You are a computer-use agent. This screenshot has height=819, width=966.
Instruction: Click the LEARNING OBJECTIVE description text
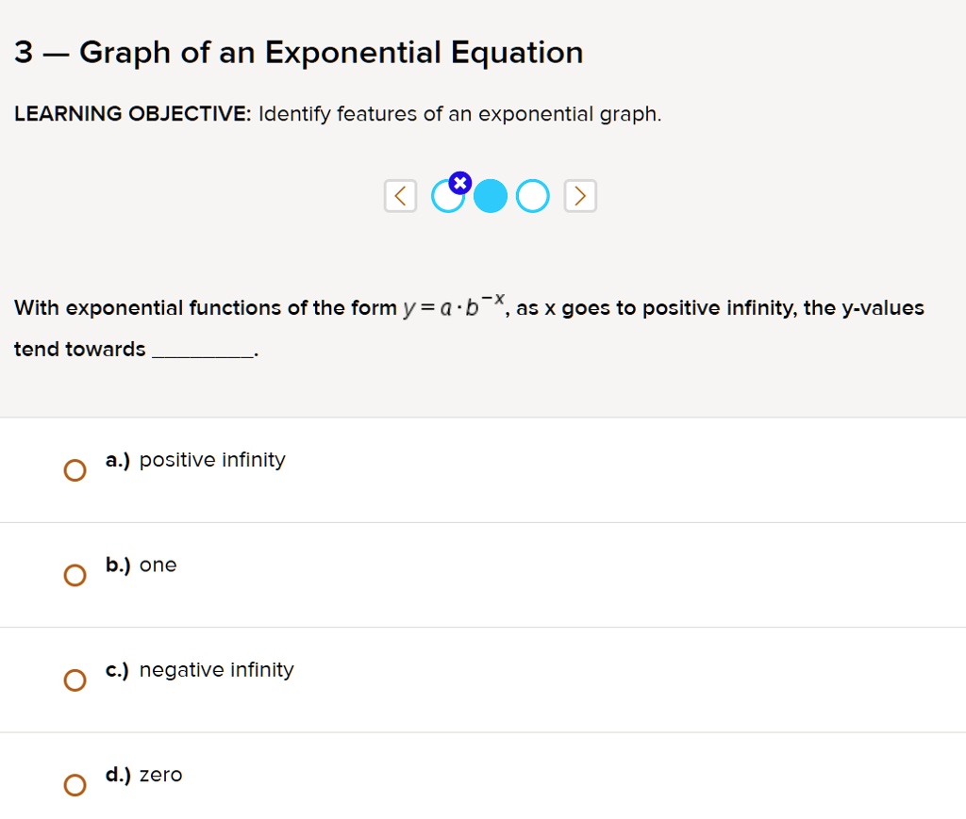[x=337, y=113]
